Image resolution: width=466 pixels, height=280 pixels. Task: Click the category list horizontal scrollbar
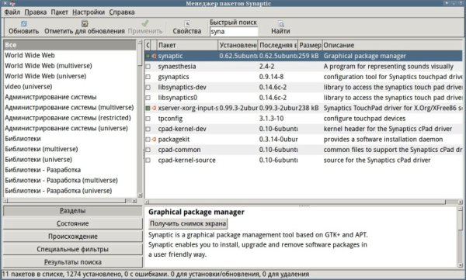(70, 201)
